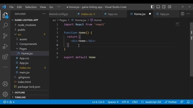Open Explorer Views and More Actions
The width and height of the screenshot is (193, 108).
click(x=44, y=14)
